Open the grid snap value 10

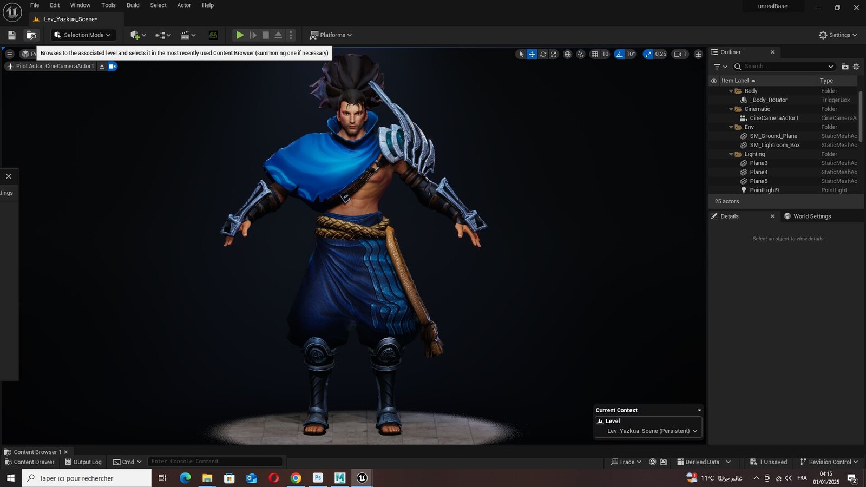[x=605, y=54]
